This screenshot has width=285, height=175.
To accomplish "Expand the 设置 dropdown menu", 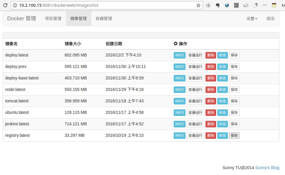I will tap(252, 19).
